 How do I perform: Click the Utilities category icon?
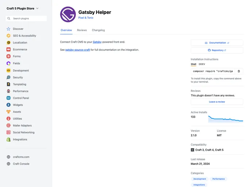(8, 119)
